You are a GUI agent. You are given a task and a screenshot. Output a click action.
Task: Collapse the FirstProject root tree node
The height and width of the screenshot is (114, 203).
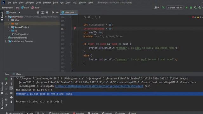[x=6, y=17]
